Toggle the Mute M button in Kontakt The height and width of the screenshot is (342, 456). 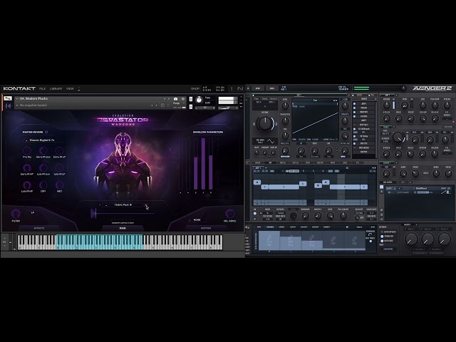pos(191,107)
